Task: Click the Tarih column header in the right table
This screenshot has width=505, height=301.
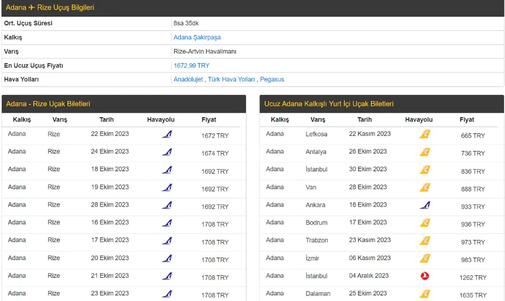Action: coord(364,120)
